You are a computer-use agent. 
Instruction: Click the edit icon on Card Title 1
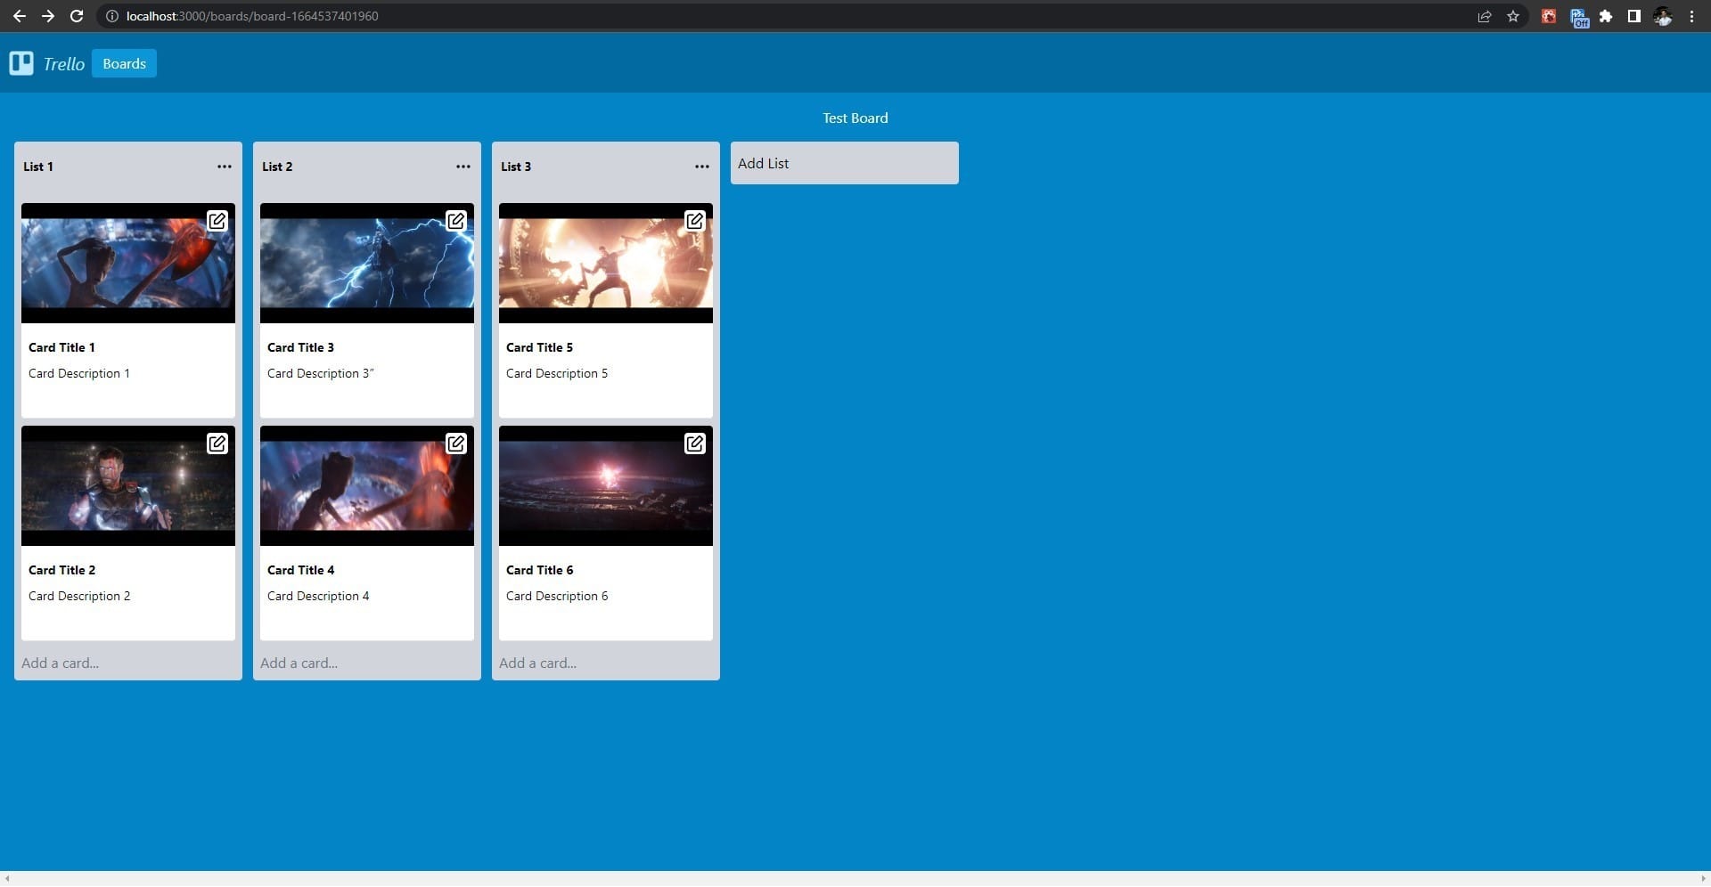coord(217,221)
